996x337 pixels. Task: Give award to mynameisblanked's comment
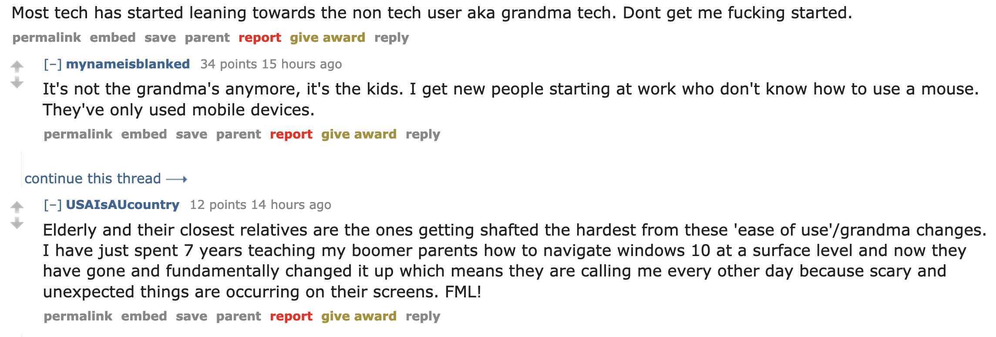point(359,135)
